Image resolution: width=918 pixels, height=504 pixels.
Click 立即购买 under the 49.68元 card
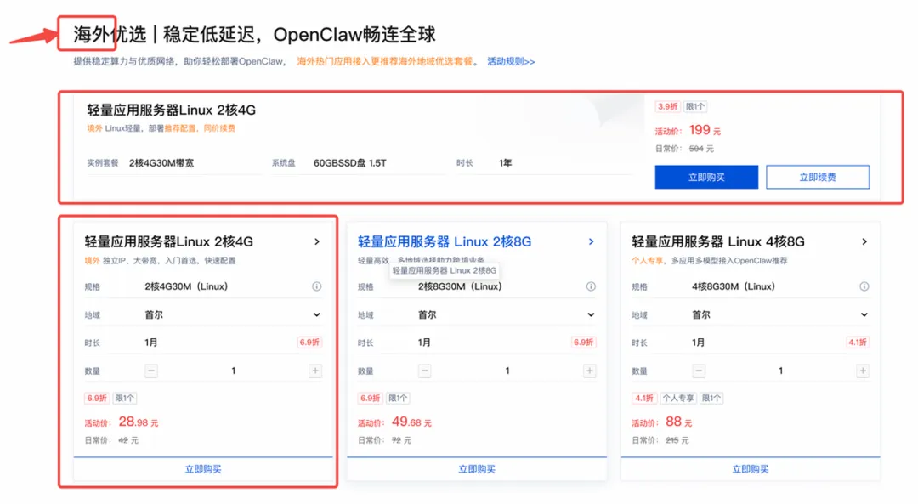pyautogui.click(x=477, y=469)
